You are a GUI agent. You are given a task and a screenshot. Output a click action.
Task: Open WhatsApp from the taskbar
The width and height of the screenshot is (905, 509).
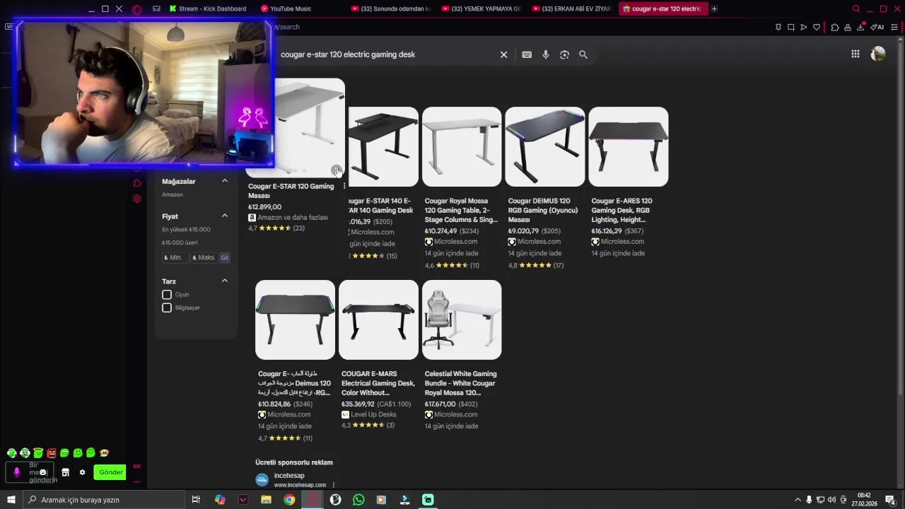point(358,500)
